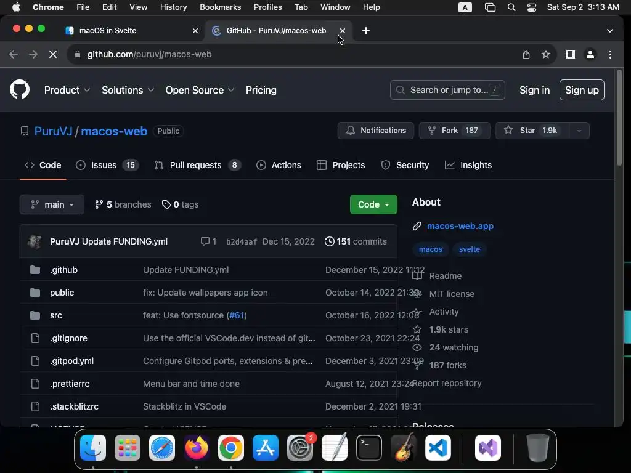Viewport: 631px width, 473px height.
Task: View the 151 commits history
Action: click(356, 241)
